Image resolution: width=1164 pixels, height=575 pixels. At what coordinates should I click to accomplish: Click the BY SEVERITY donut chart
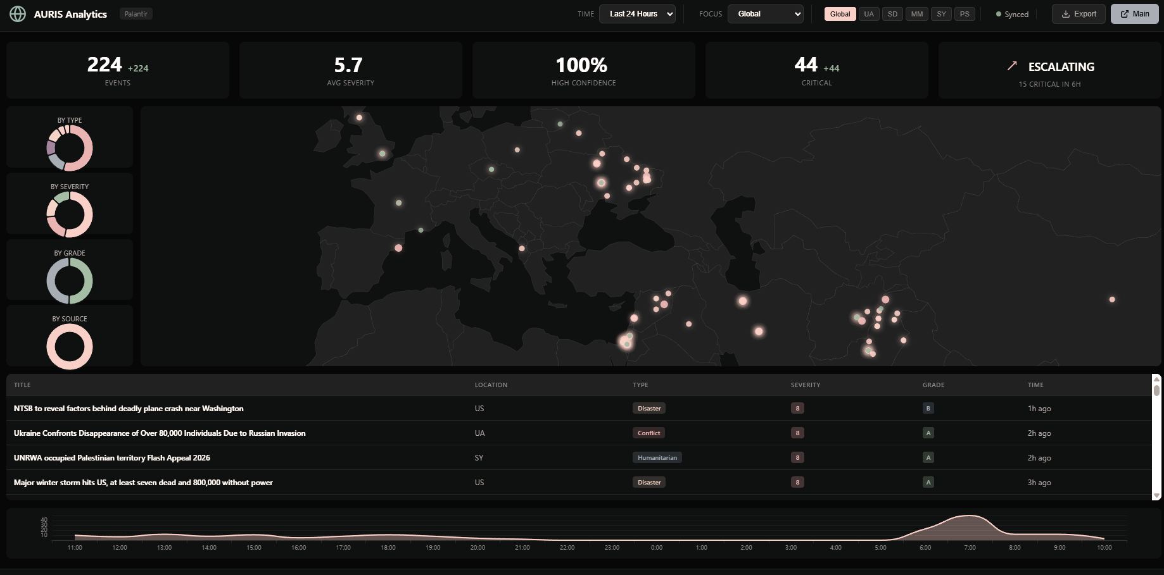[x=69, y=214]
